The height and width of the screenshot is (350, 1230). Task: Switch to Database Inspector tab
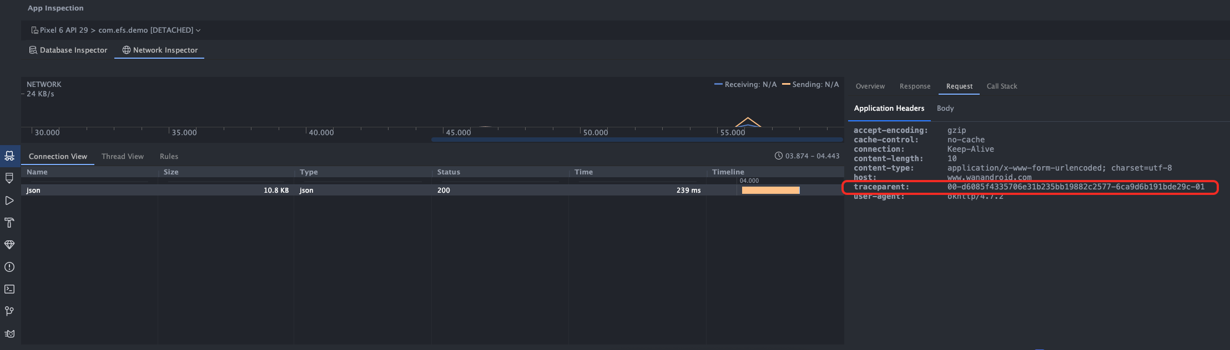tap(68, 50)
